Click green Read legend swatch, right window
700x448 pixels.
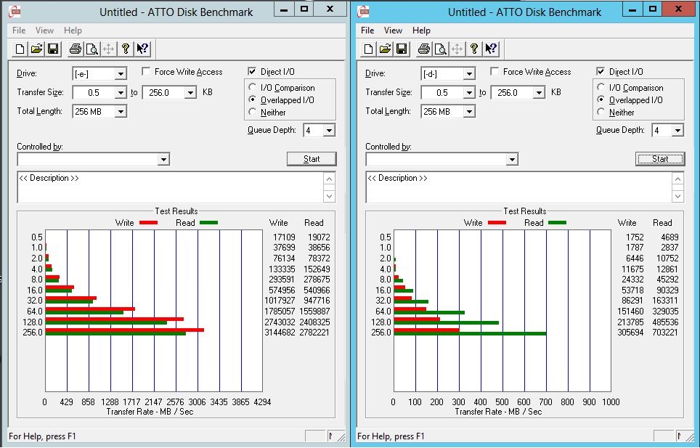(x=557, y=222)
